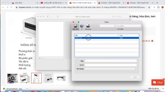Screen dimensions: 165x92
Task: Bookmark this page with star icon
Action: pyautogui.click(x=149, y=7)
